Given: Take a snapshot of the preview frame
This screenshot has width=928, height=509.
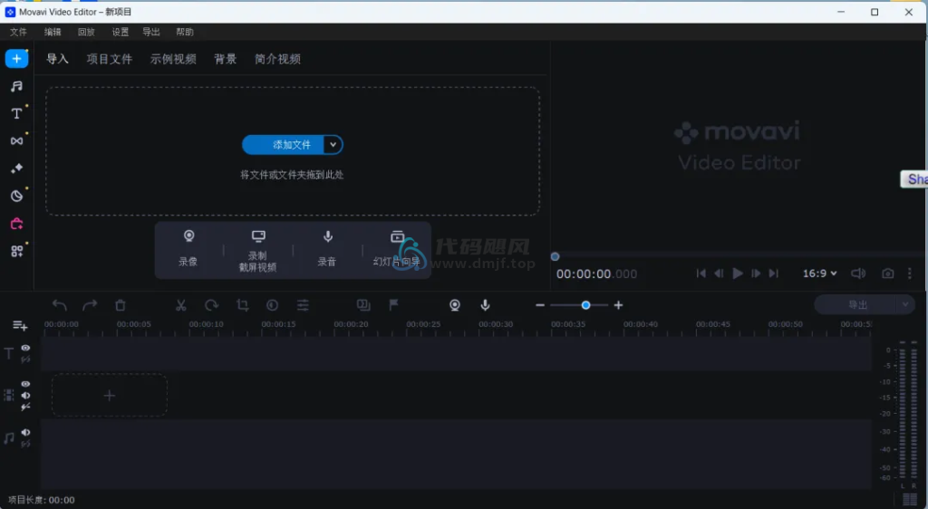Looking at the screenshot, I should (x=888, y=274).
